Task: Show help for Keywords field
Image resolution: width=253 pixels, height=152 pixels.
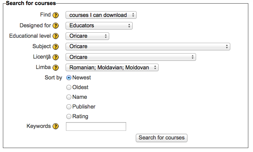Action: (56, 126)
